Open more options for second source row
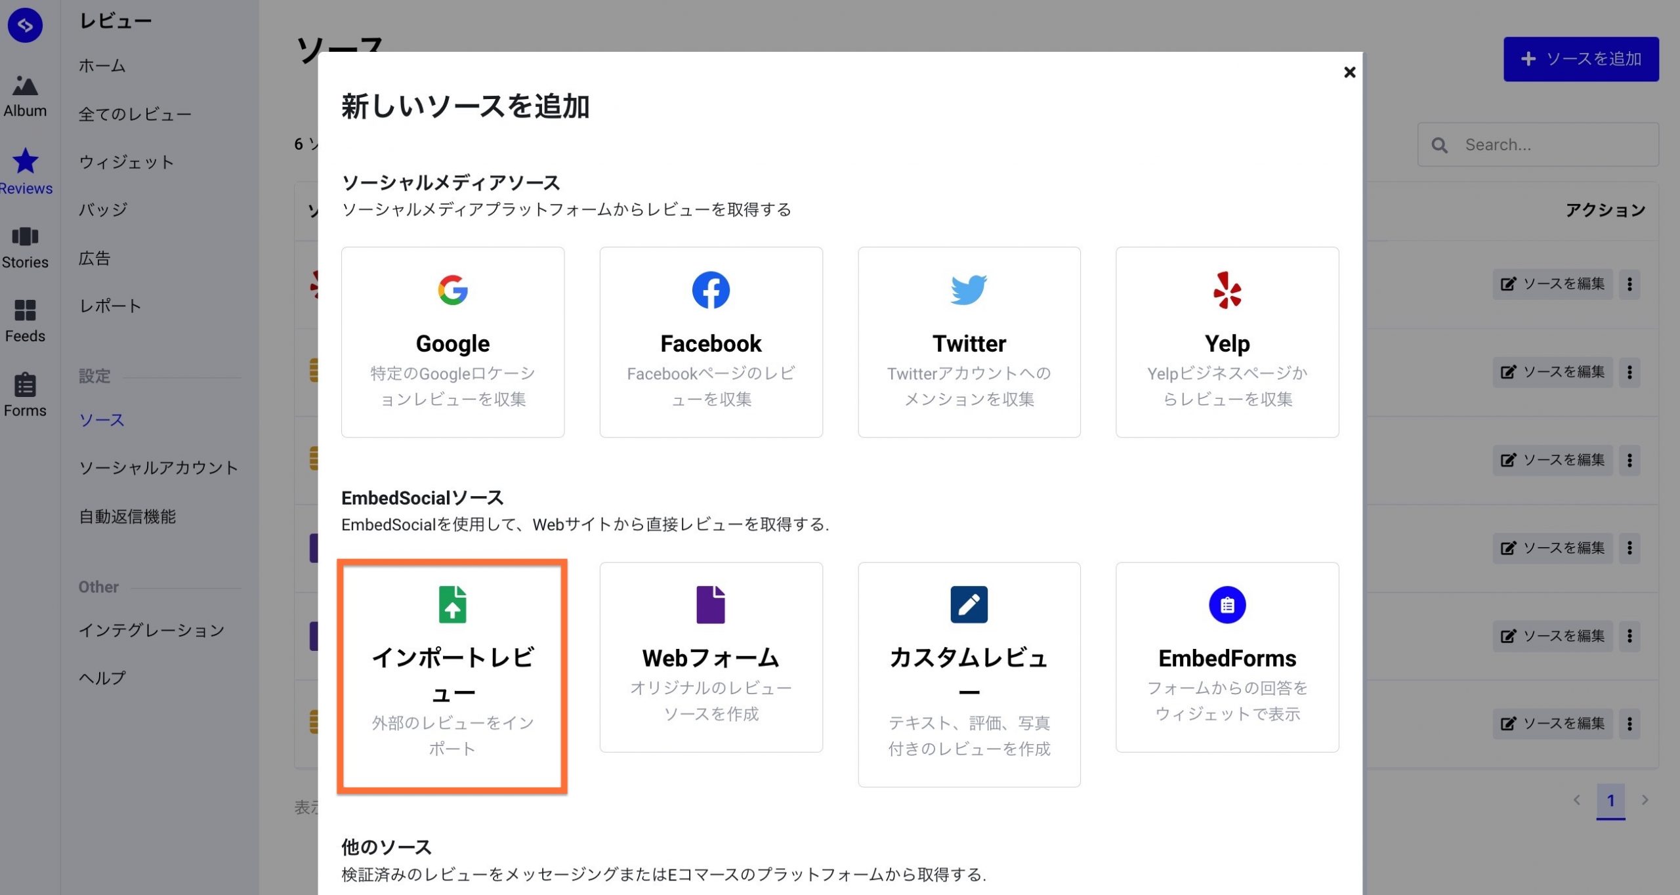Image resolution: width=1680 pixels, height=895 pixels. click(x=1629, y=372)
